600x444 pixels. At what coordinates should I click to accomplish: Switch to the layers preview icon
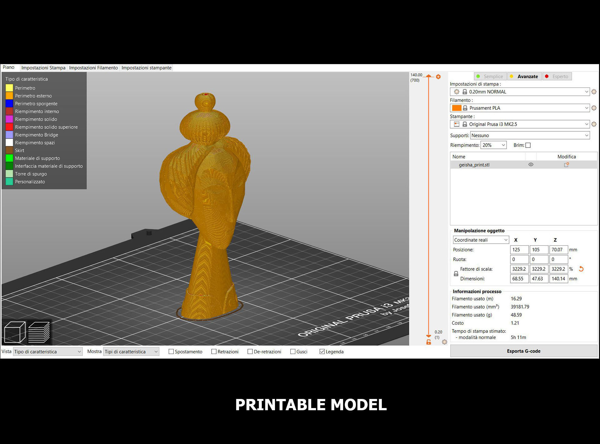39,332
